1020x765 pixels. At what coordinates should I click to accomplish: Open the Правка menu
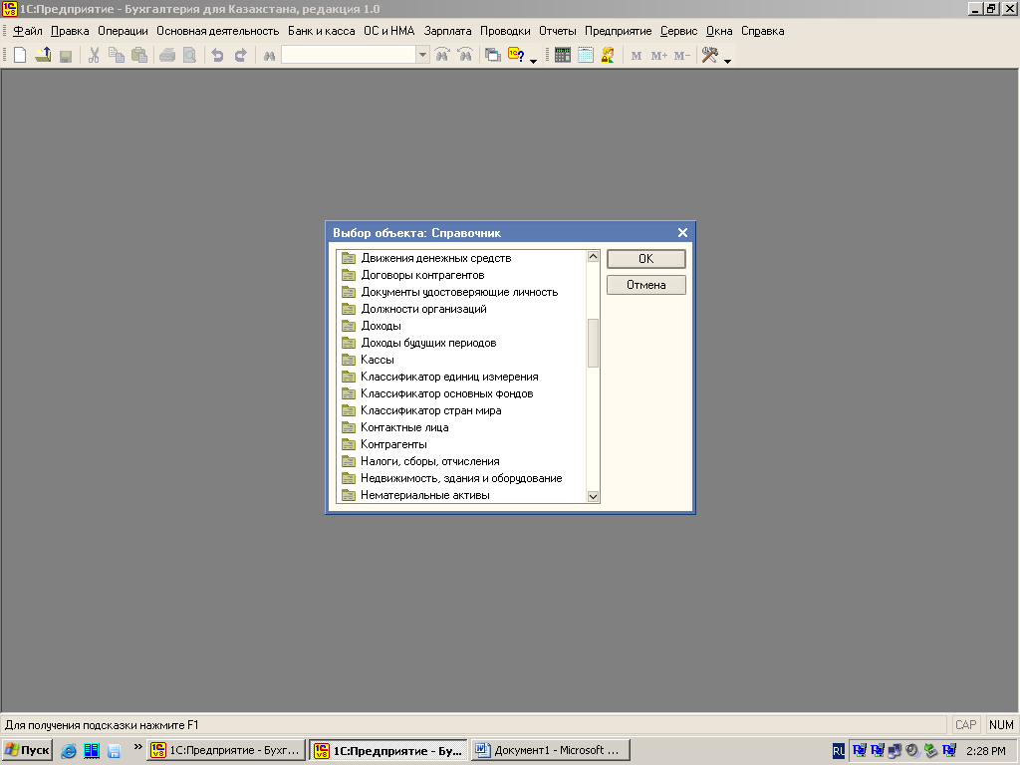[70, 31]
